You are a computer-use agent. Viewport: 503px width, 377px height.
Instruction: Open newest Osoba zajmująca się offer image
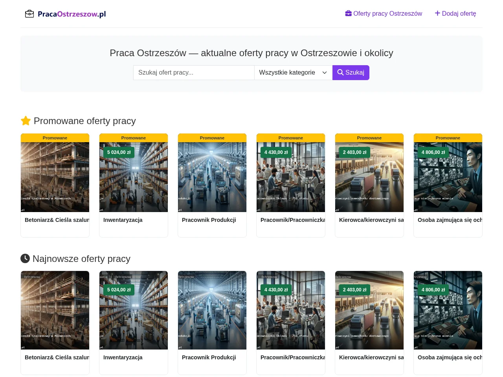448,310
